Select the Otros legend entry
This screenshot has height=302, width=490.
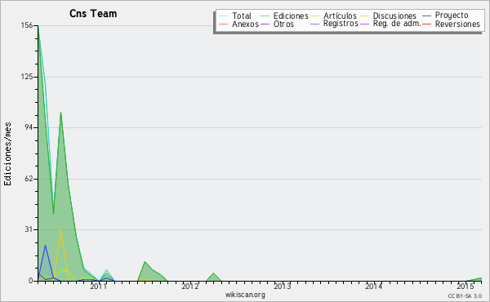283,24
